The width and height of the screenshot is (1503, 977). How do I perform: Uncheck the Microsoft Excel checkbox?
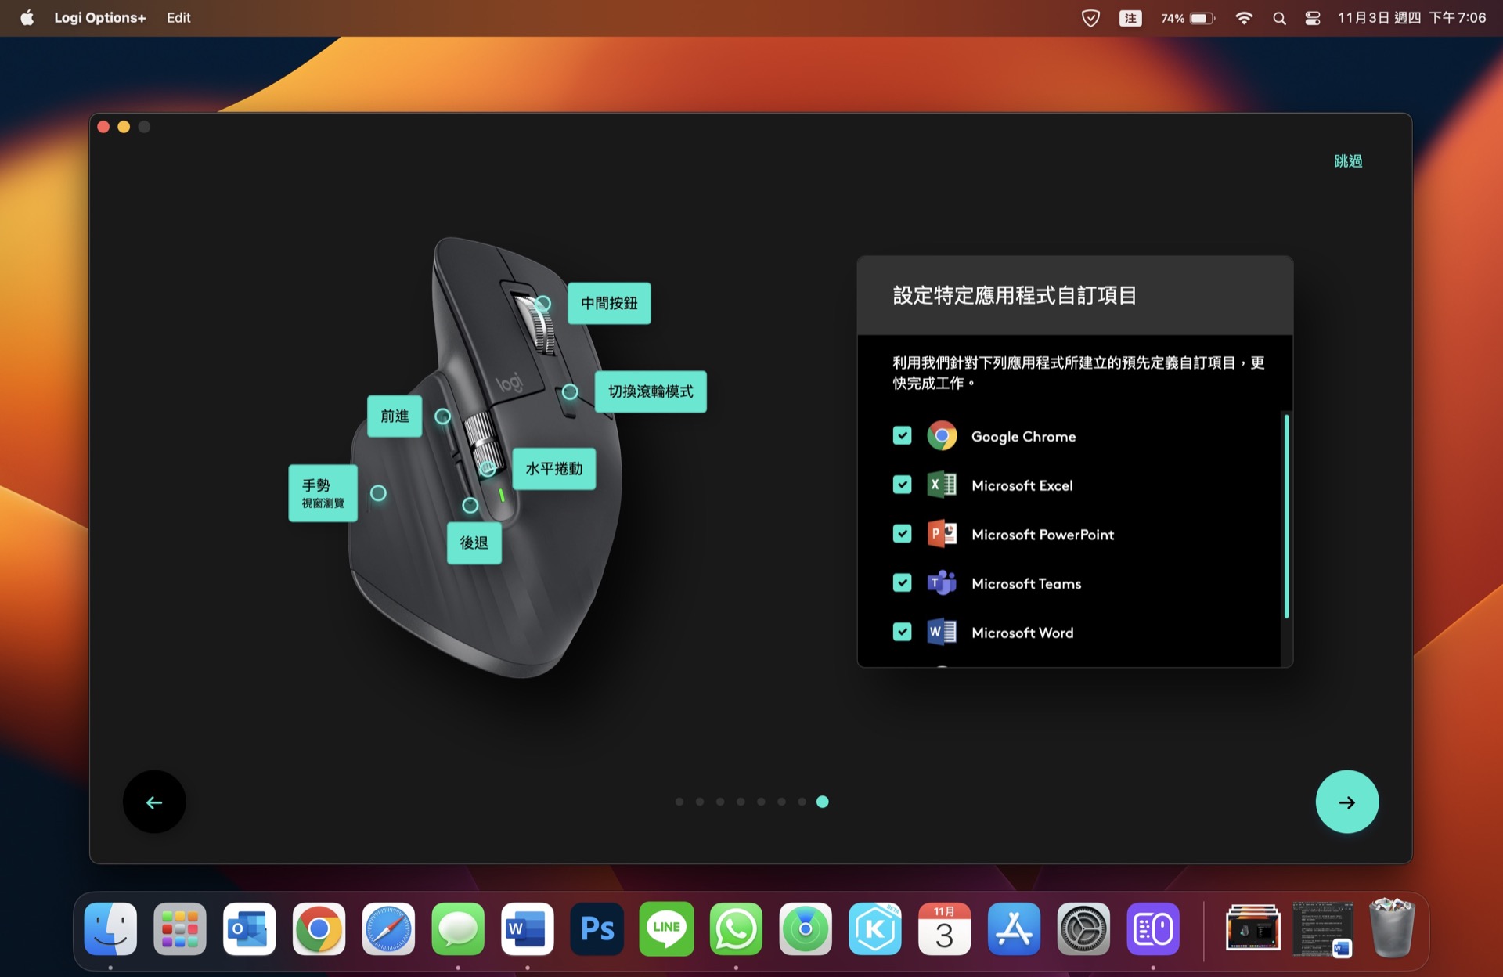click(x=902, y=485)
